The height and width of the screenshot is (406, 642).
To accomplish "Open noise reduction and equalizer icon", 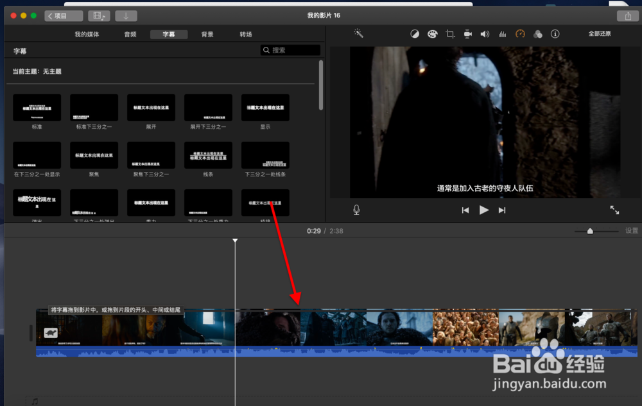I will (503, 34).
